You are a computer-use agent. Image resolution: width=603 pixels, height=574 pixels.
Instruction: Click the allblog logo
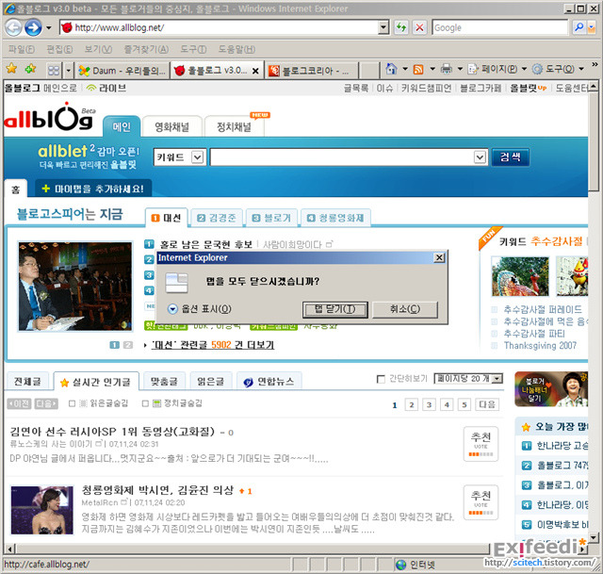pos(48,118)
